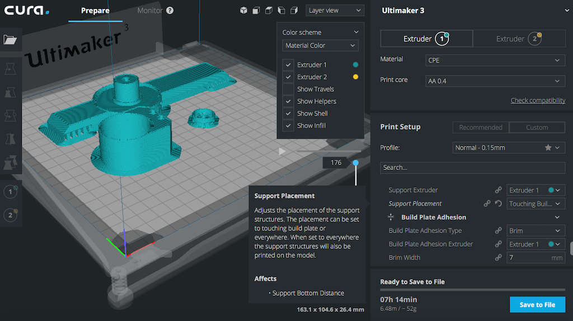The width and height of the screenshot is (573, 321).
Task: Click the Support Placement setting label
Action: coord(415,204)
